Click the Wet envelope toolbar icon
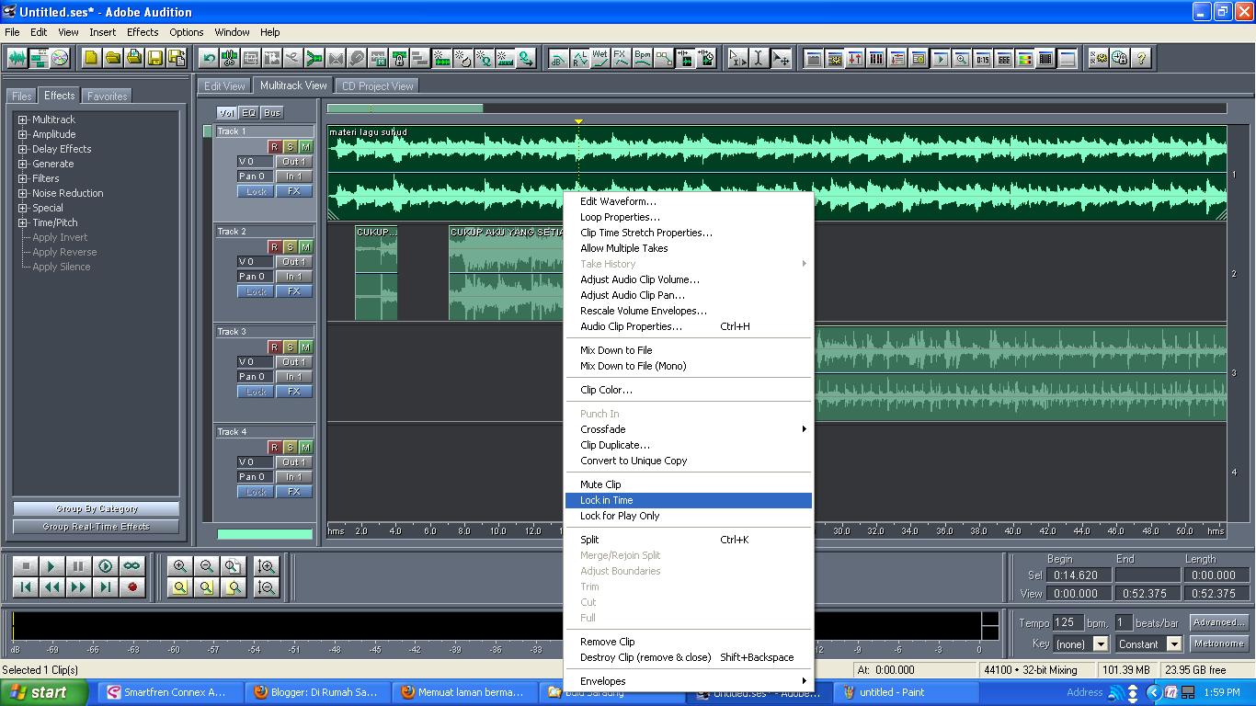Image resolution: width=1256 pixels, height=706 pixels. pos(599,58)
